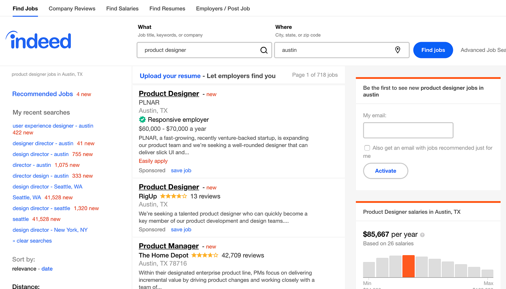
Task: Open the Recommended Jobs link
Action: 43,94
